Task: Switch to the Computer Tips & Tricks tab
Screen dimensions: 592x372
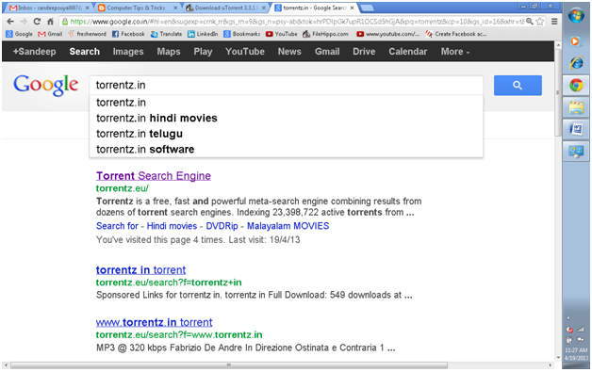Action: 137,8
